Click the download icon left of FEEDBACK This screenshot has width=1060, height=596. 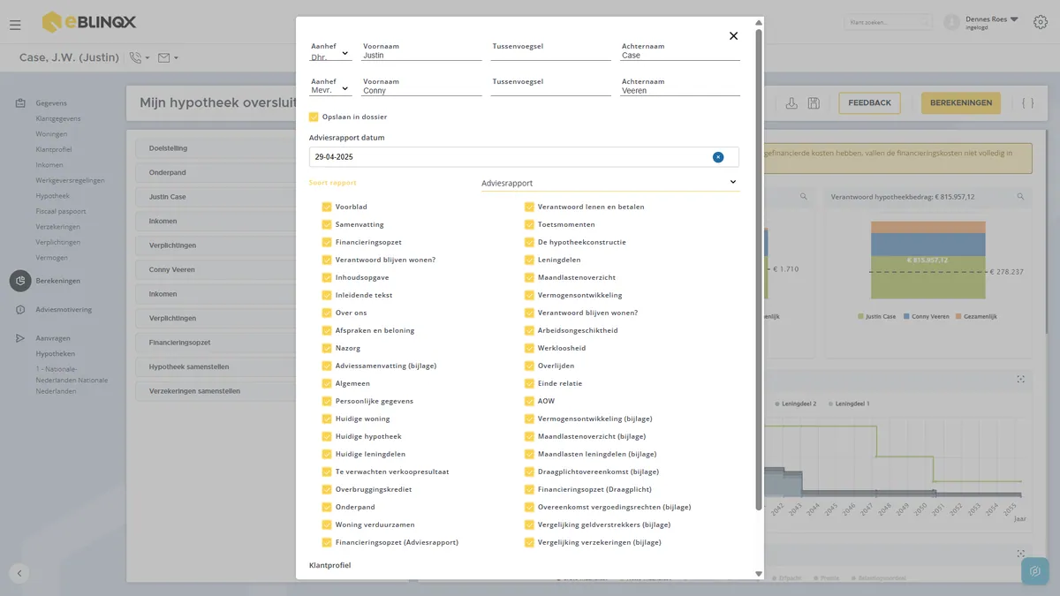coord(791,103)
